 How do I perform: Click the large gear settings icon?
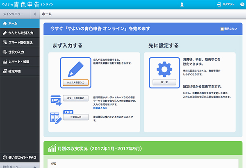point(164,69)
